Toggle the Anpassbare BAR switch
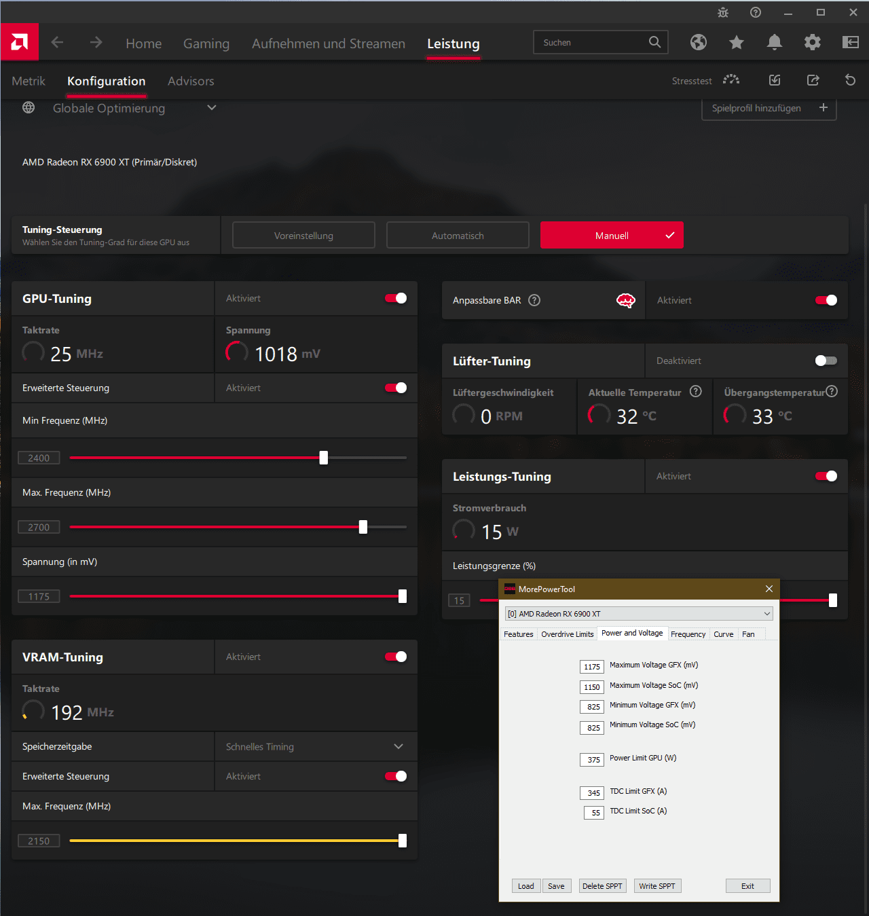 [x=826, y=300]
